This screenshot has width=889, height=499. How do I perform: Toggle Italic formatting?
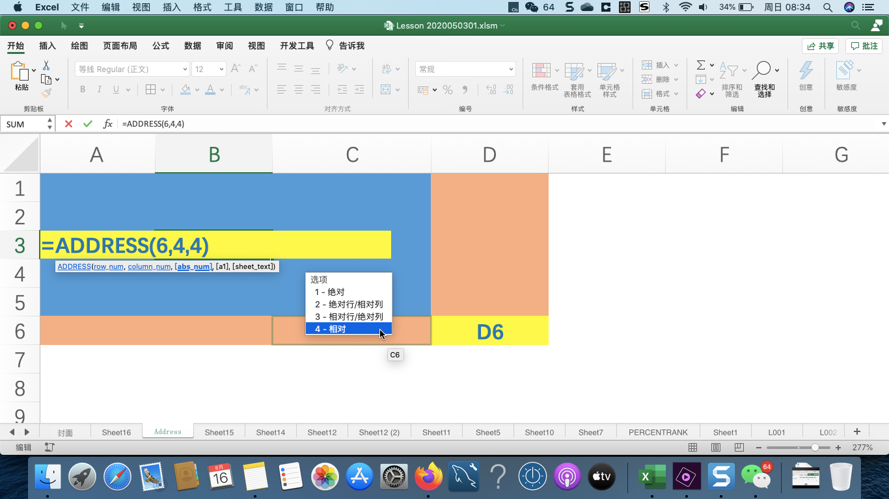[x=100, y=90]
